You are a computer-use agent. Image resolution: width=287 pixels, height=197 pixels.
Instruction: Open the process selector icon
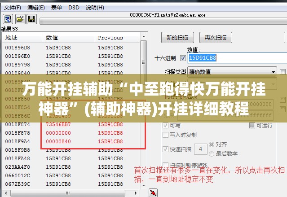(x=8, y=19)
